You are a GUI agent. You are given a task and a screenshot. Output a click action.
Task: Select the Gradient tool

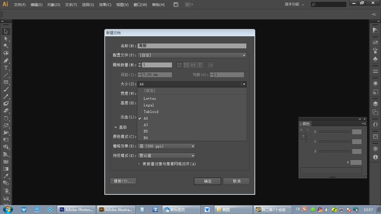[6, 169]
